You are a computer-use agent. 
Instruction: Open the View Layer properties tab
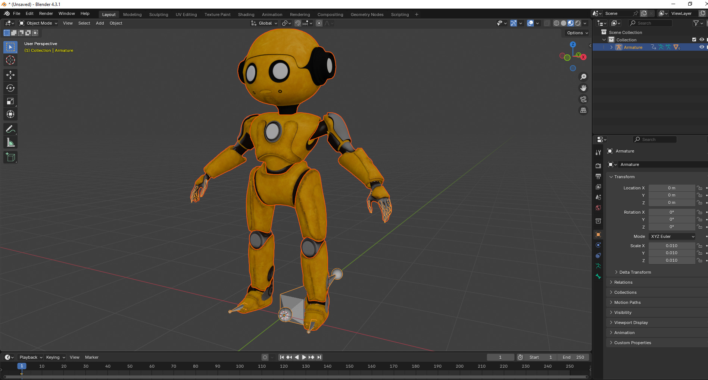point(598,186)
